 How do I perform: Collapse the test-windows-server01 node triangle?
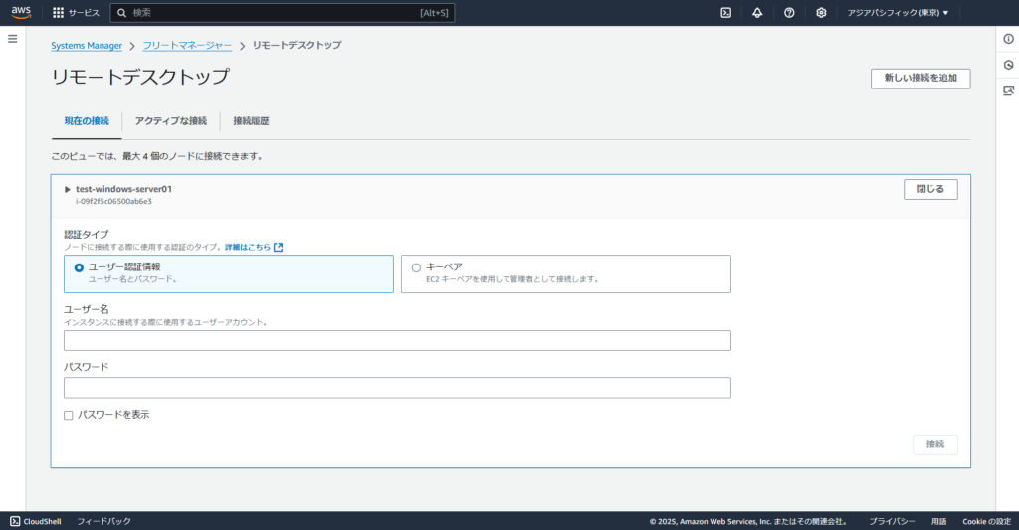point(68,189)
